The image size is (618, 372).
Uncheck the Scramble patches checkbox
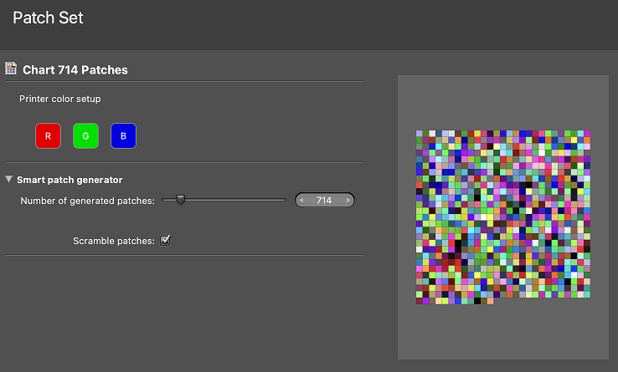[166, 241]
